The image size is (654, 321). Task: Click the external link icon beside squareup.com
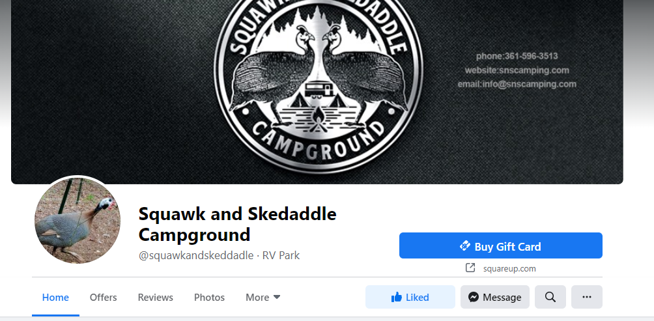click(x=470, y=268)
